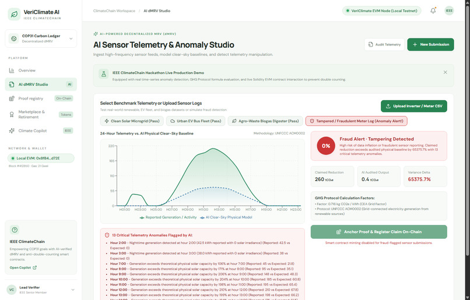Click the ClimateChain Workspace breadcrumb

(x=114, y=11)
